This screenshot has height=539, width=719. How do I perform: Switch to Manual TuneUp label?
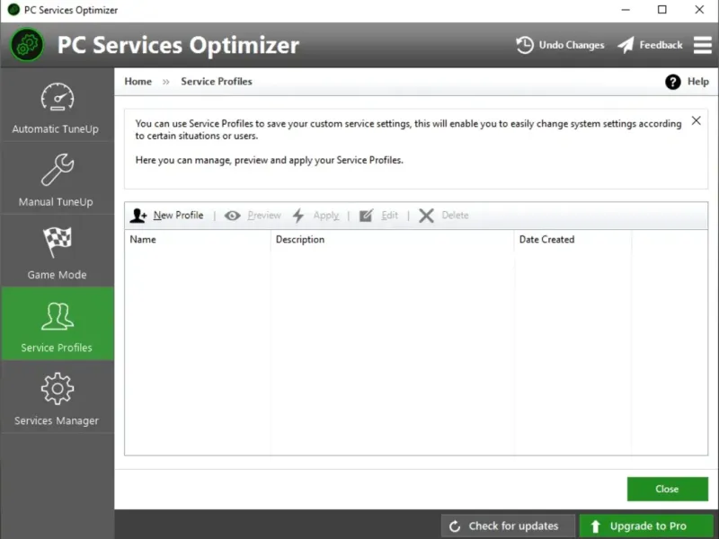[56, 202]
